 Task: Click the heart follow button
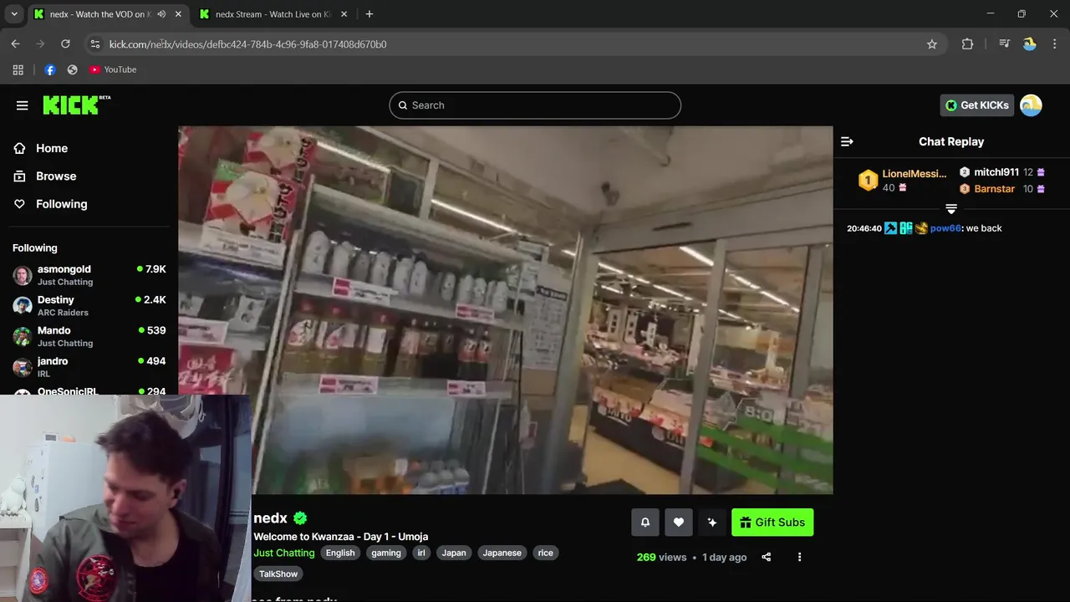[x=679, y=523]
